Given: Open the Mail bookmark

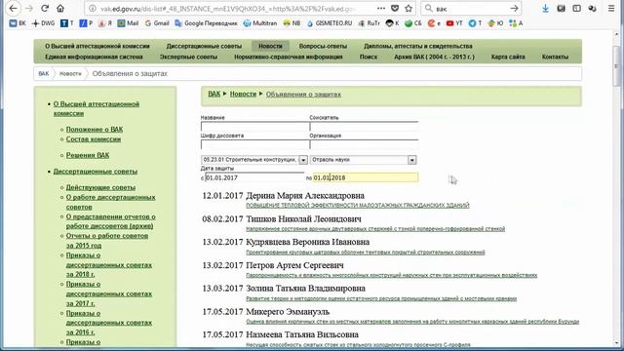Looking at the screenshot, I should point(128,23).
